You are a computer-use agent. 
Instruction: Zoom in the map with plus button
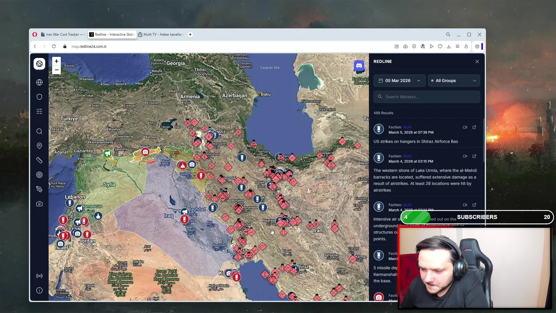tap(56, 61)
